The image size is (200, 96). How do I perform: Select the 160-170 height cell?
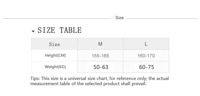(x=146, y=56)
